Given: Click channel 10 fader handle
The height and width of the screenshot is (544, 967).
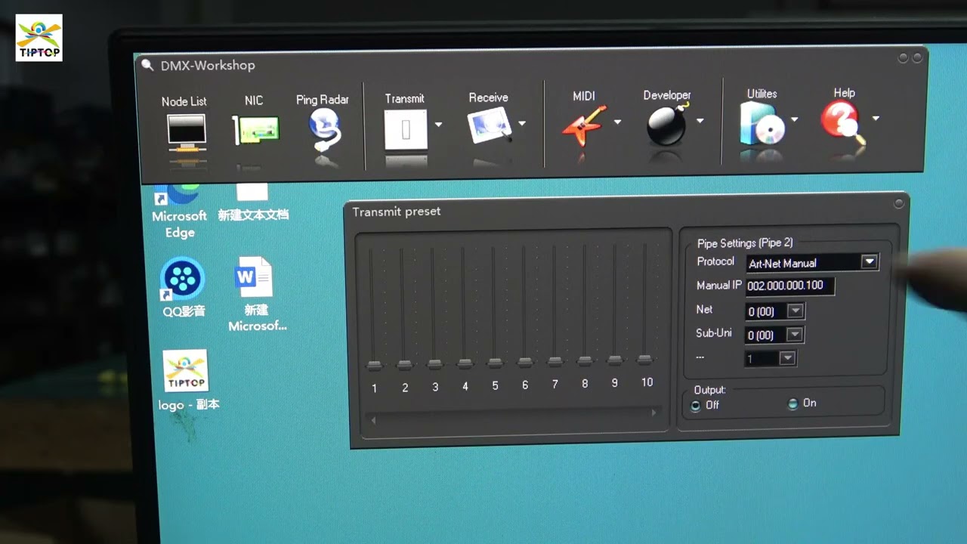Looking at the screenshot, I should [644, 359].
